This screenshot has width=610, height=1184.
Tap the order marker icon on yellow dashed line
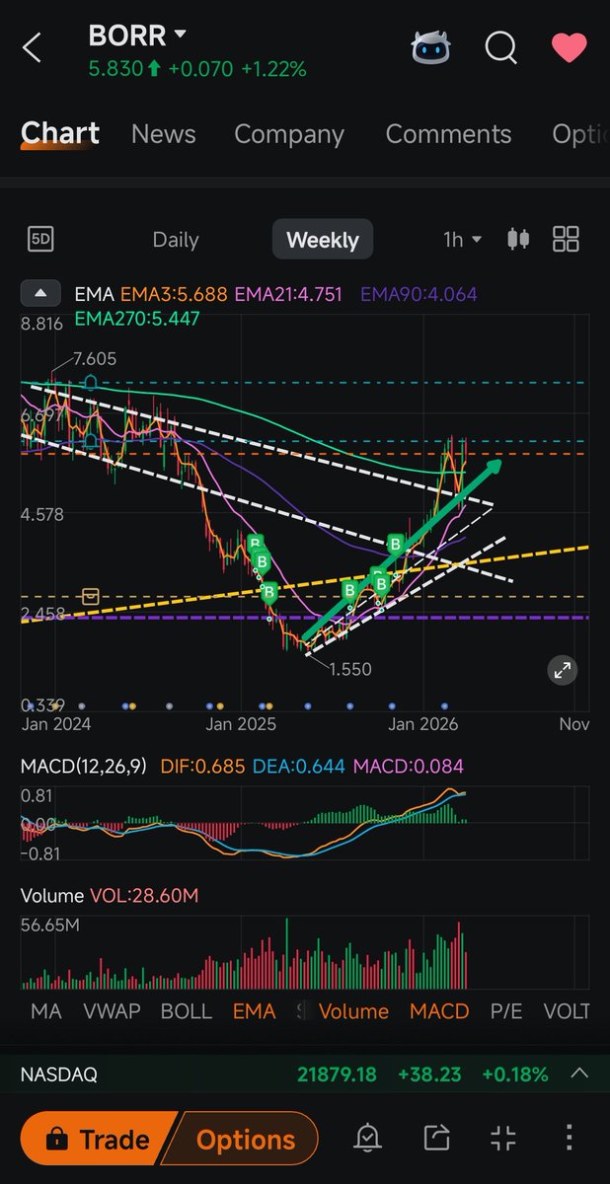tap(91, 596)
